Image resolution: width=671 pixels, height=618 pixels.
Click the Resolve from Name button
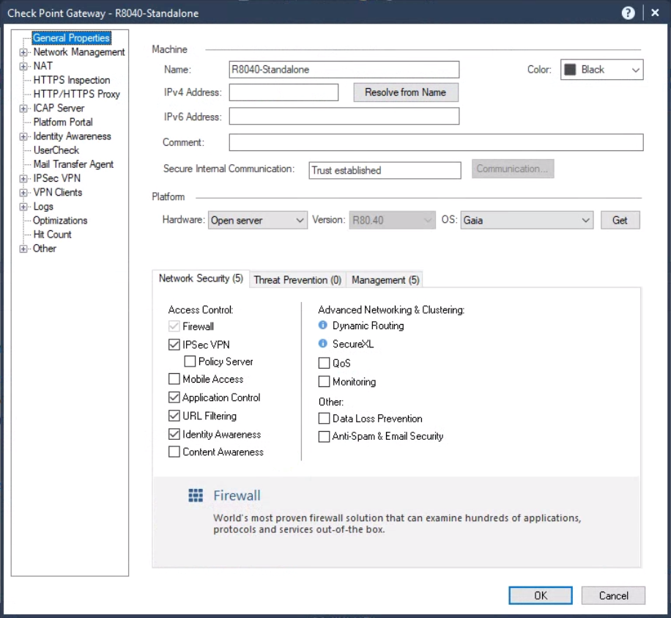(406, 92)
